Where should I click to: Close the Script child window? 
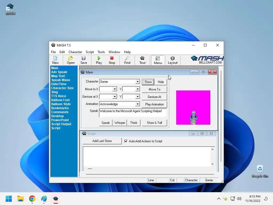pos(211,133)
